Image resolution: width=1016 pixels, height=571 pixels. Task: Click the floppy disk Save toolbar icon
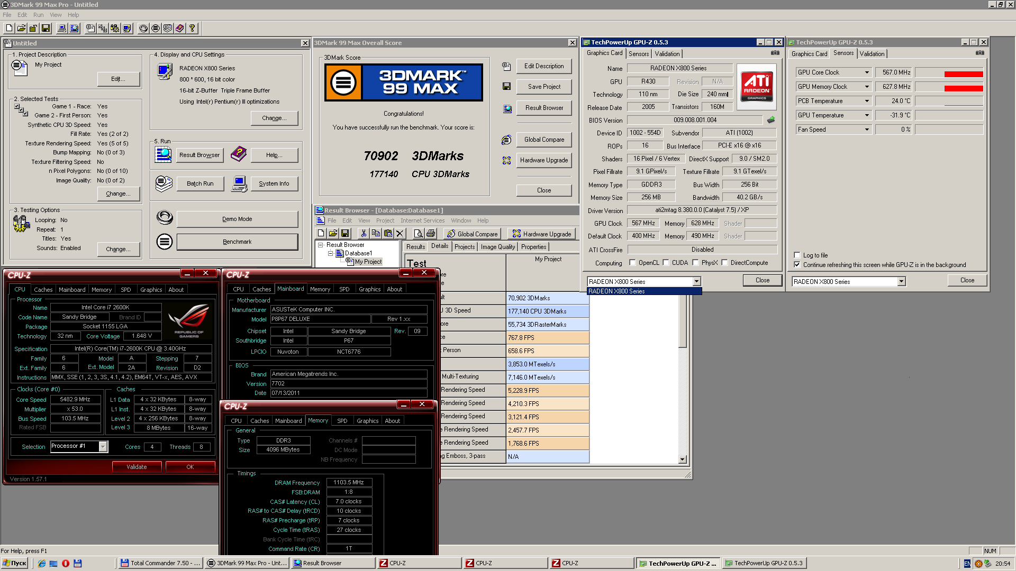point(46,28)
